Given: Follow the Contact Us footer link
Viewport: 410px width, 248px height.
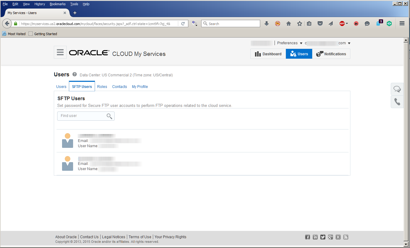Looking at the screenshot, I should [89, 237].
